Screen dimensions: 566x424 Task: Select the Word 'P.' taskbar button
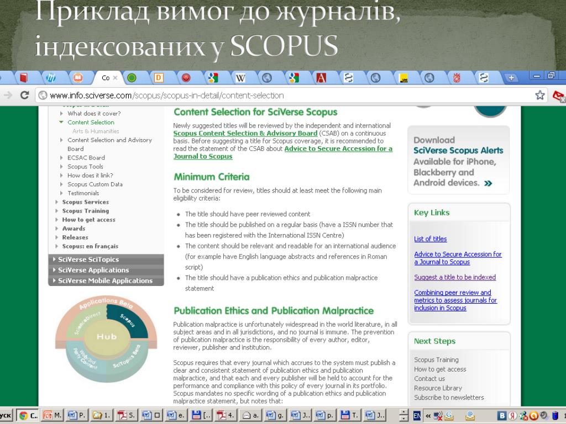click(76, 415)
